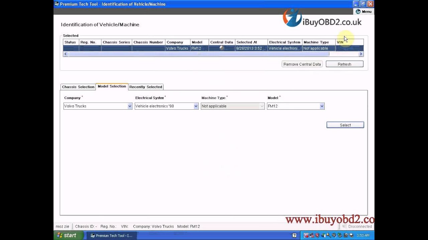Click Company: Volvo Trucks in the status bar

click(153, 226)
